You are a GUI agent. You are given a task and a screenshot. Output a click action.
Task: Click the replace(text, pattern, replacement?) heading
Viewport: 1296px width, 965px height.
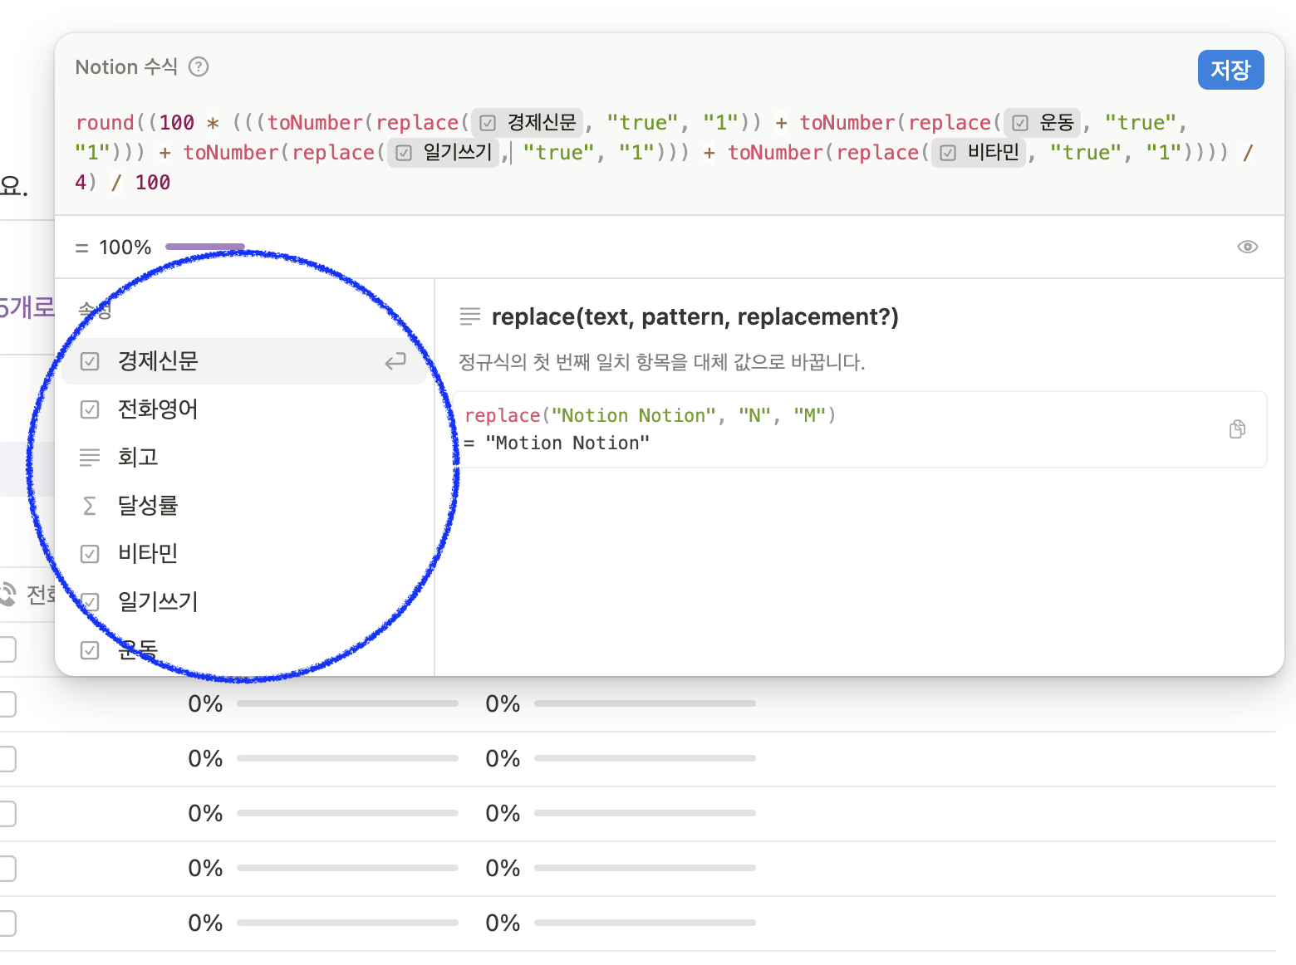point(695,317)
